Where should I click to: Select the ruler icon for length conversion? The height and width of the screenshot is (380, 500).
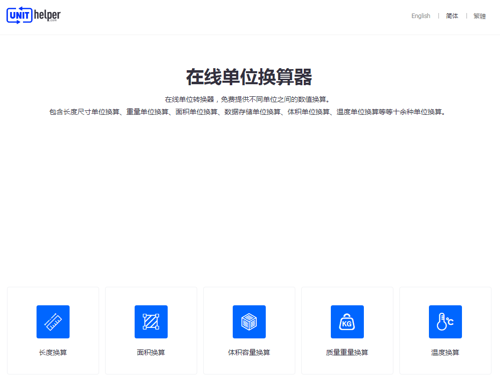(53, 322)
